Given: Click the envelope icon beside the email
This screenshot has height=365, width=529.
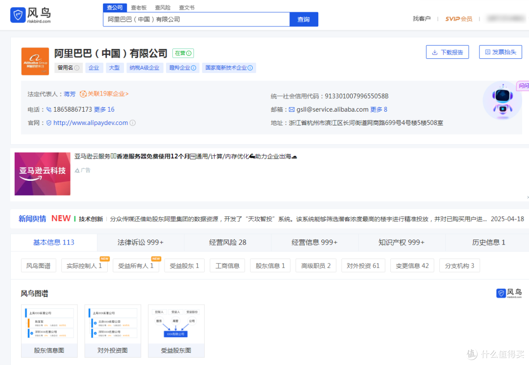Looking at the screenshot, I should pyautogui.click(x=292, y=110).
